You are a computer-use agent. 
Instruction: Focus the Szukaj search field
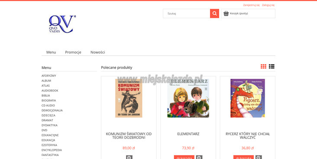187,13
